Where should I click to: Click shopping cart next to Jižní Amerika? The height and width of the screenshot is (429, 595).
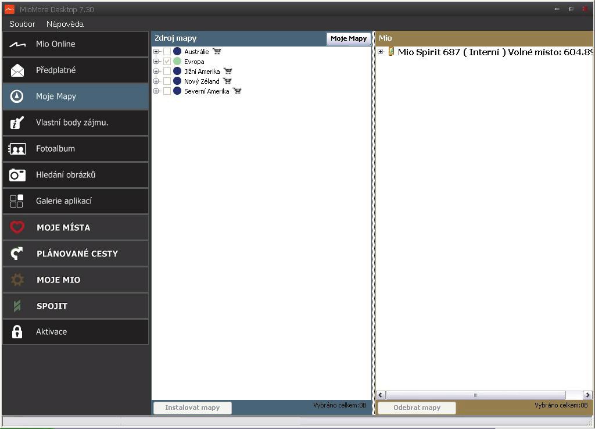228,71
